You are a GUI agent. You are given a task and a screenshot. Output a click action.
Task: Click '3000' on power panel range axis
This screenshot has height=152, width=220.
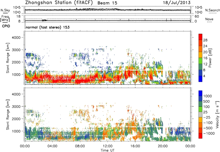coord(16,50)
